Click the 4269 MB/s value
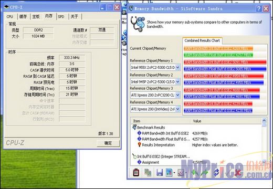This screenshot has height=189, width=273. point(200,133)
